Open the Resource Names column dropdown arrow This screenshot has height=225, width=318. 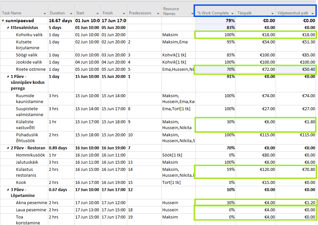click(192, 13)
